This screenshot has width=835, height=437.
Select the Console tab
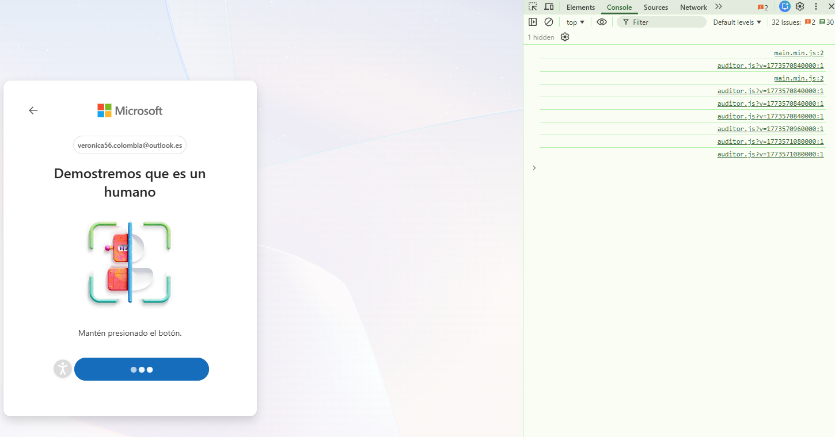point(619,7)
